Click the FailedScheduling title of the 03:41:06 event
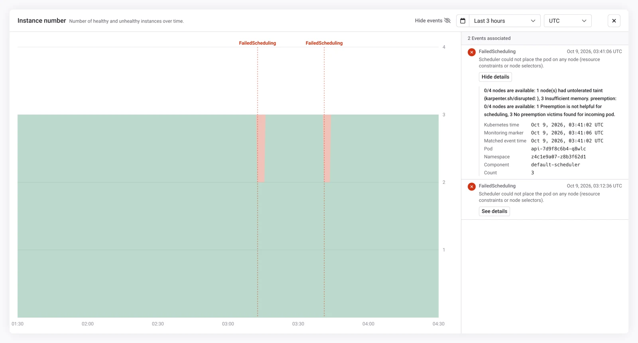638x343 pixels. (497, 51)
